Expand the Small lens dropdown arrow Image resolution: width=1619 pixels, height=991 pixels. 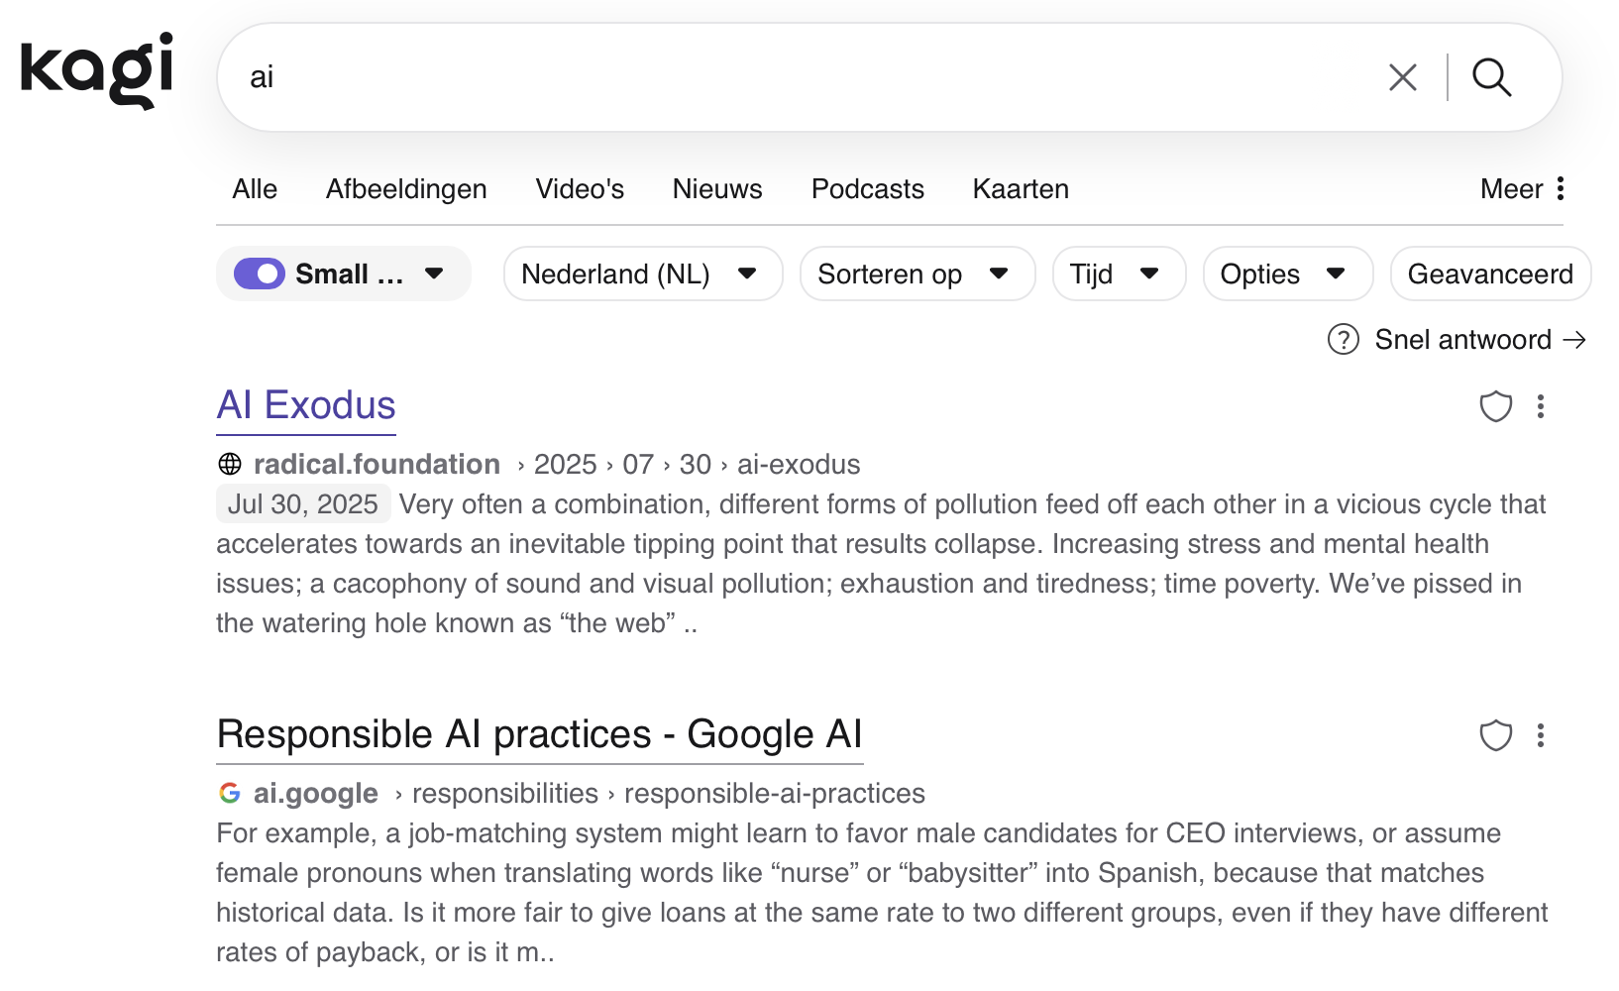click(434, 275)
